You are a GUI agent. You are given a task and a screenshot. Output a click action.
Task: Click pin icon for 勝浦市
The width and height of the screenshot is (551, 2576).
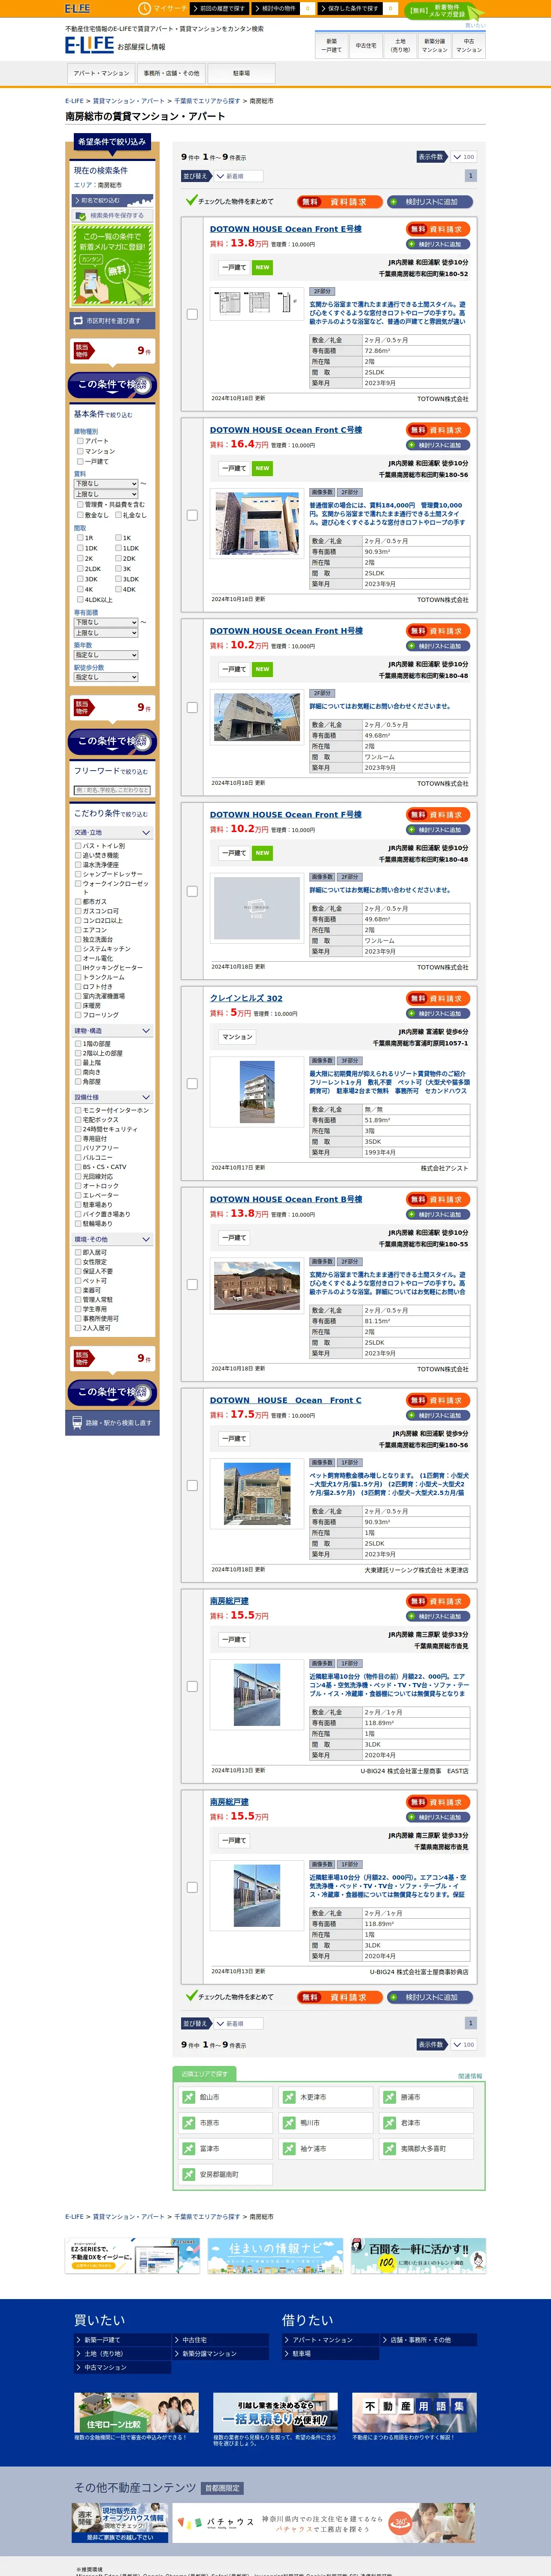click(x=390, y=2097)
